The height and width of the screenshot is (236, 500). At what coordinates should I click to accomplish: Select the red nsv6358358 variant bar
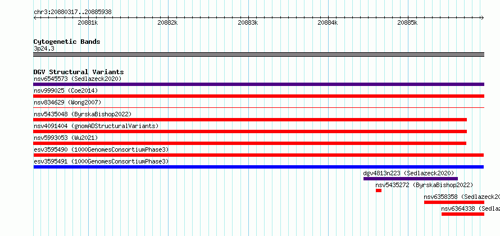pyautogui.click(x=454, y=202)
